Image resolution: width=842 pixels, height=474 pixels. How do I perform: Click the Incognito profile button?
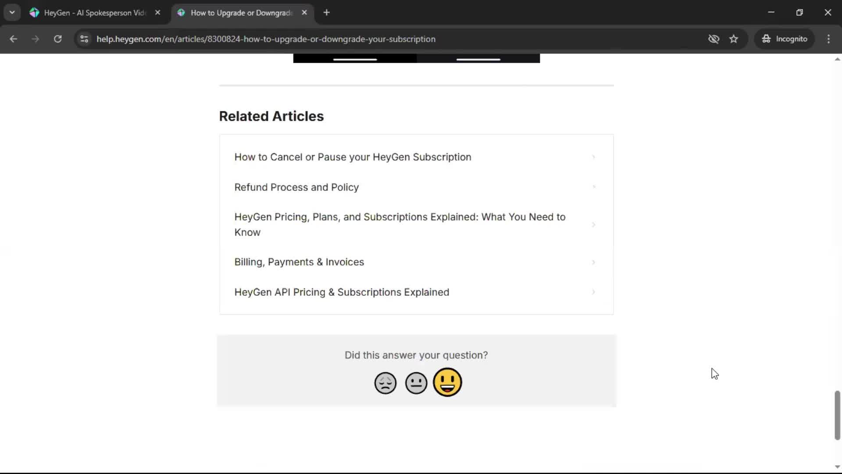(785, 39)
